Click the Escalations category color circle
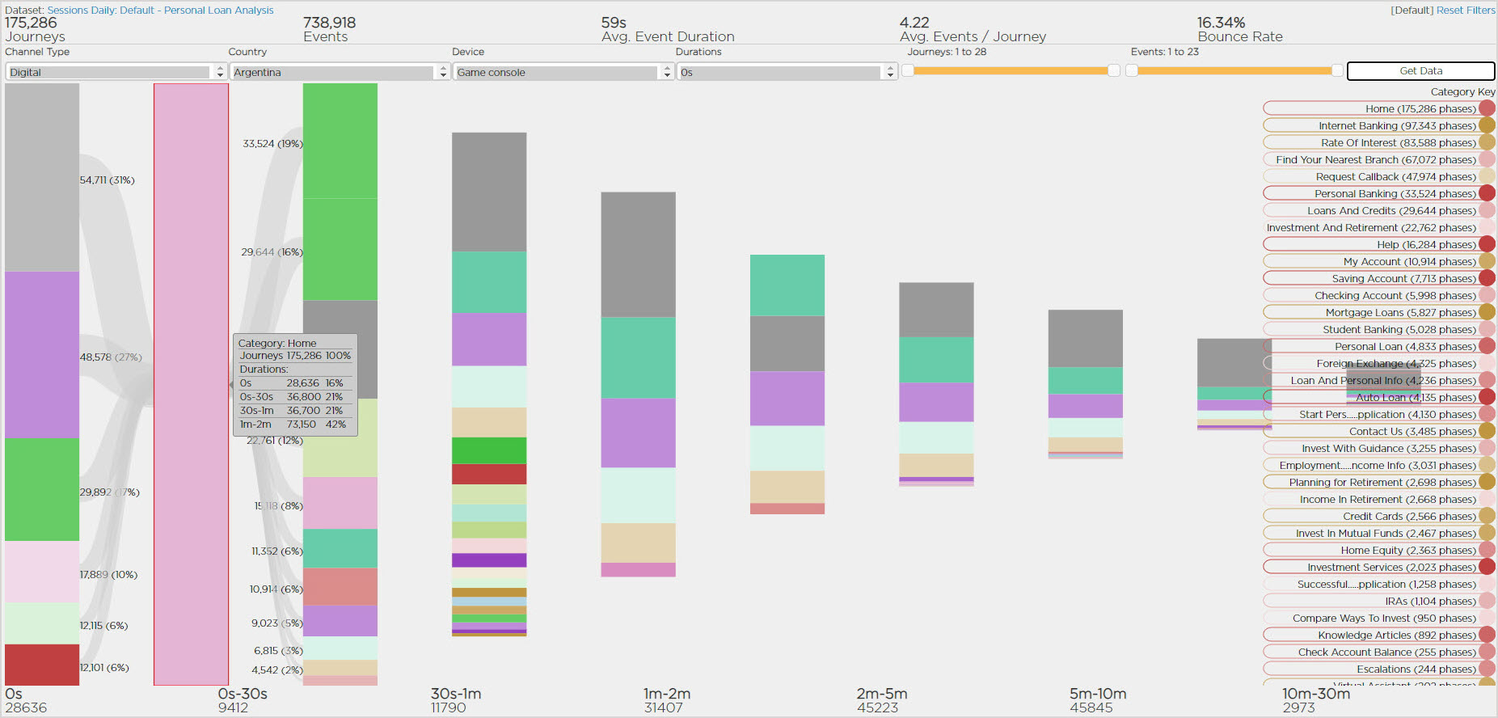 [1487, 669]
